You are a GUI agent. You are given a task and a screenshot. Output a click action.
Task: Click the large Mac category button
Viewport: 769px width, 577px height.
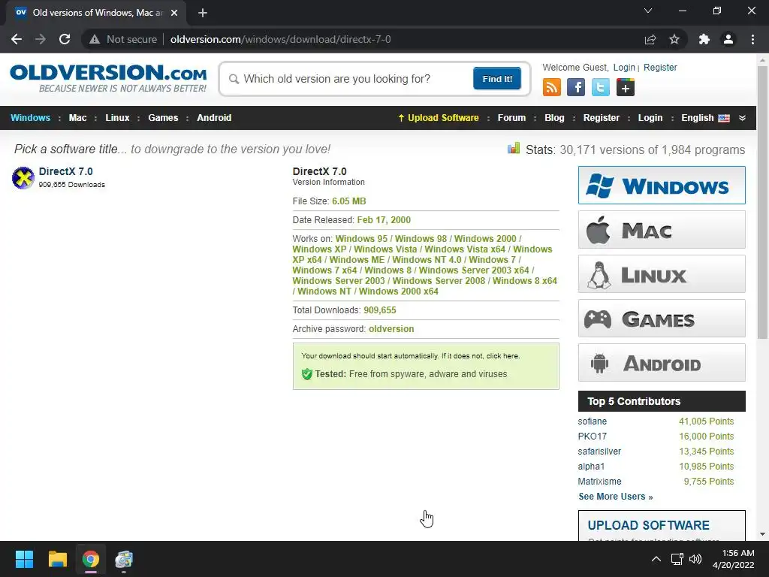click(662, 230)
